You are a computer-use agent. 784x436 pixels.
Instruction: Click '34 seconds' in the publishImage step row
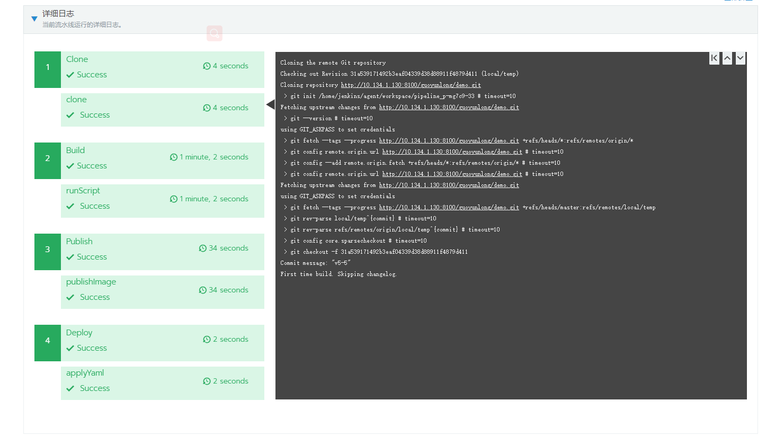point(228,290)
